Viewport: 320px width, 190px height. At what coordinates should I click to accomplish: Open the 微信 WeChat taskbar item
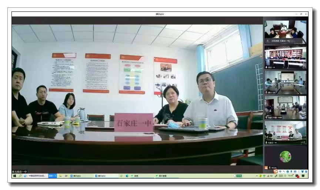coord(135,176)
